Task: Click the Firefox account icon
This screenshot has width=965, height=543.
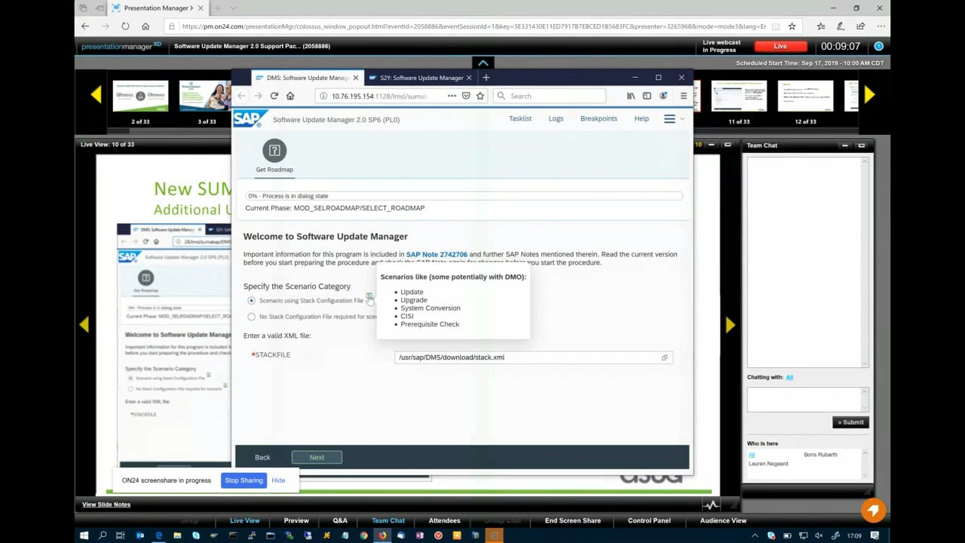Action: (663, 96)
